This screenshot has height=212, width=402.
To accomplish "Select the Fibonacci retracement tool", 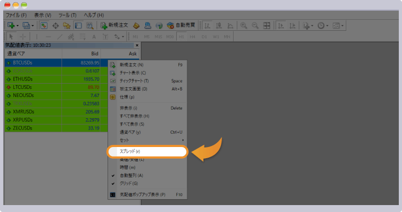I will [83, 37].
